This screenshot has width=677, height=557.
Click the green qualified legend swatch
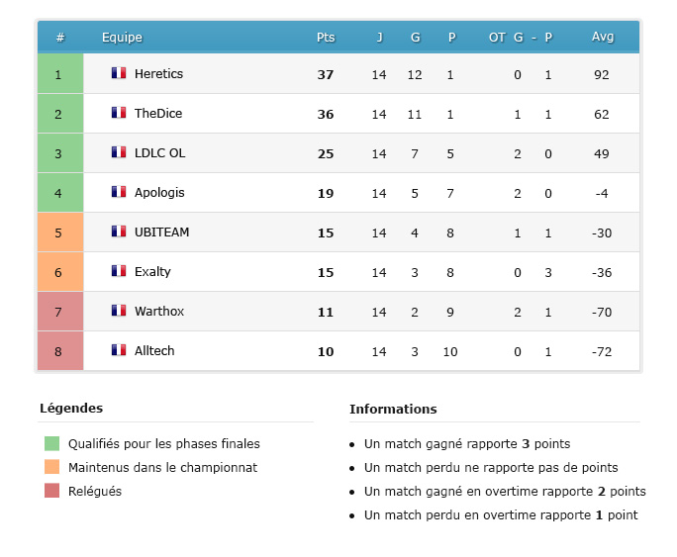point(51,443)
